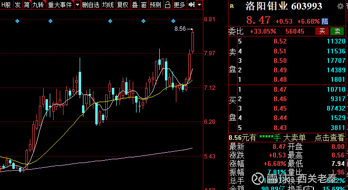
Task: Open the 更多 more menu
Action: tap(179, 5)
